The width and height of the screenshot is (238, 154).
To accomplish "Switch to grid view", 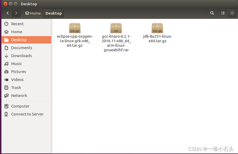I will click(232, 13).
